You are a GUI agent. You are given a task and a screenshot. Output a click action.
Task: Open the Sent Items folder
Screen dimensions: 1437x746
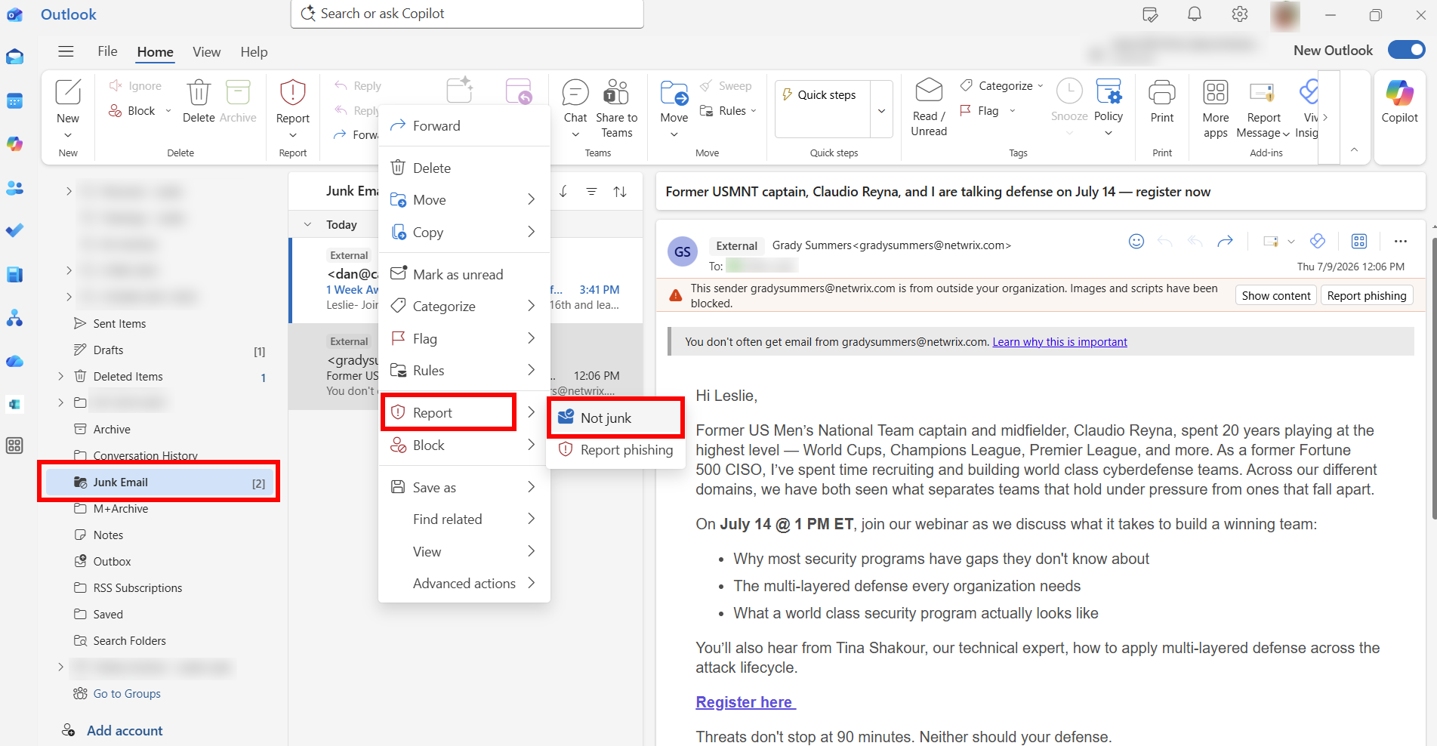tap(119, 324)
